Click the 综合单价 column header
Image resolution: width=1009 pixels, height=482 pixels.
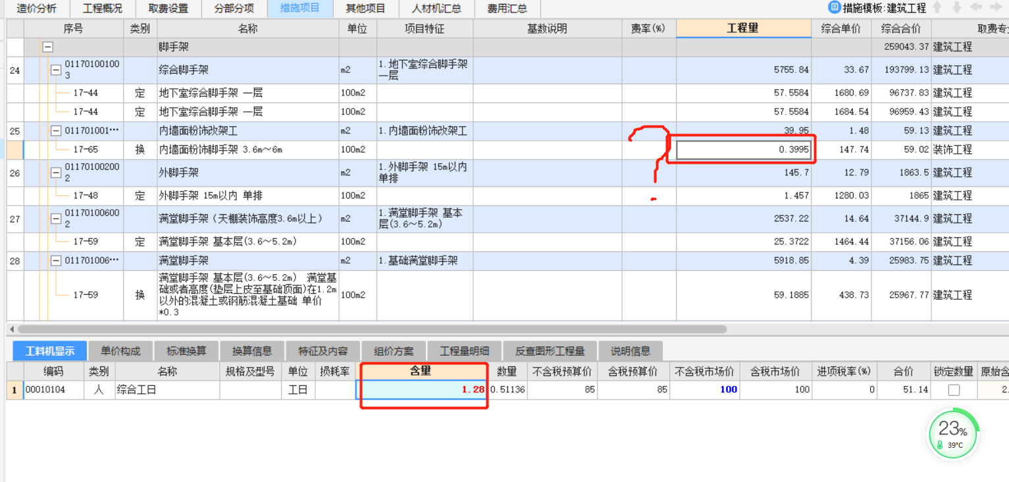pyautogui.click(x=841, y=28)
